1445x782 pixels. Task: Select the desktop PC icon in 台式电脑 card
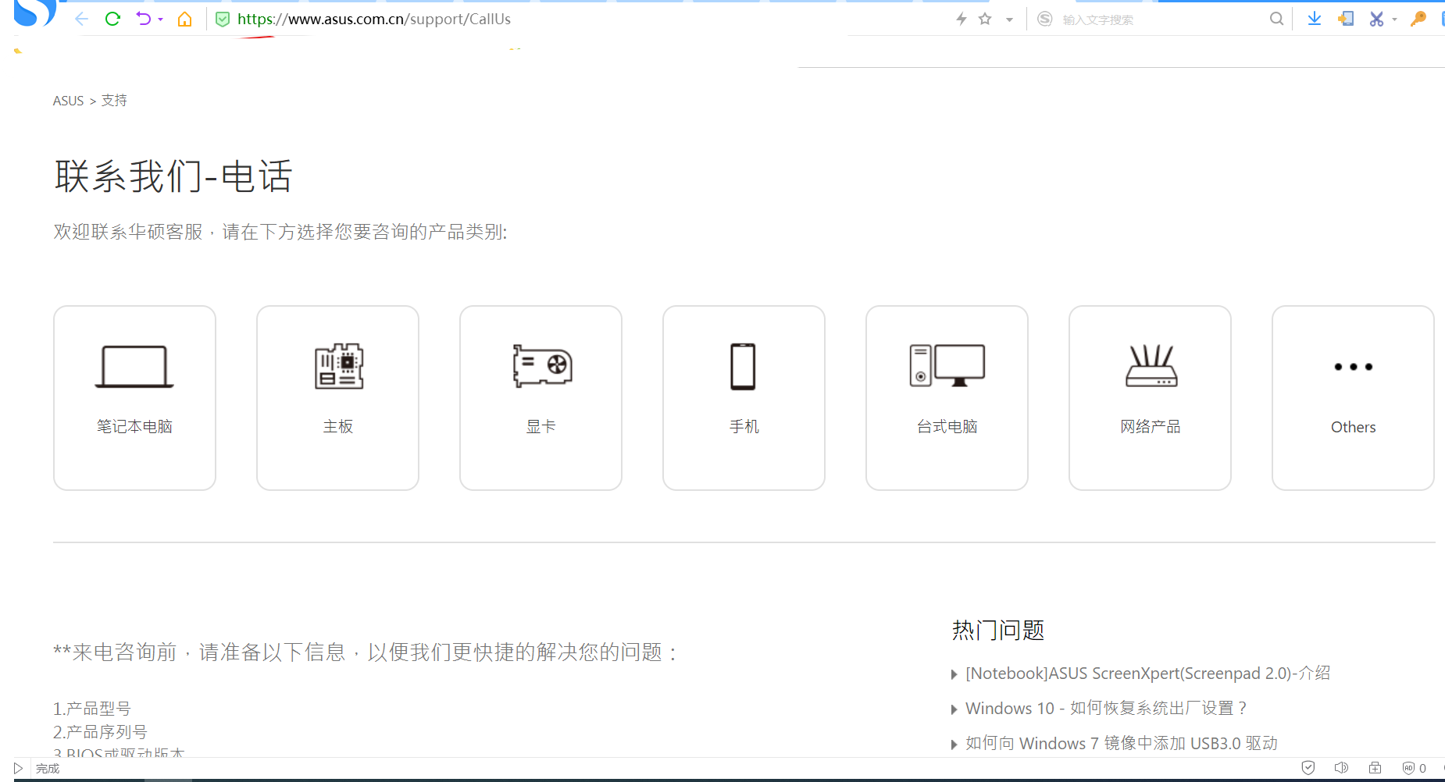(x=947, y=365)
